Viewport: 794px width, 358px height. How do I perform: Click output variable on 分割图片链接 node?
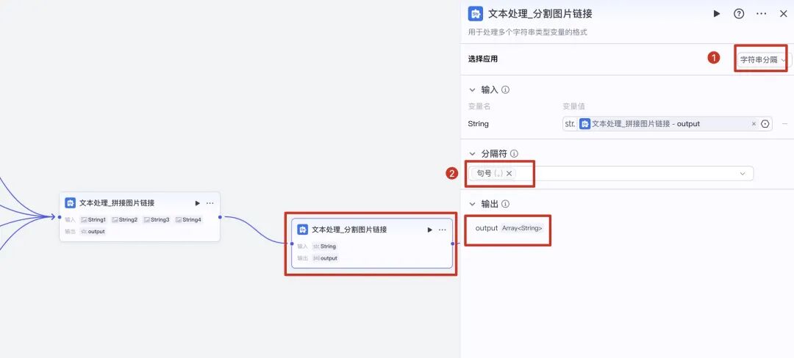pos(325,258)
